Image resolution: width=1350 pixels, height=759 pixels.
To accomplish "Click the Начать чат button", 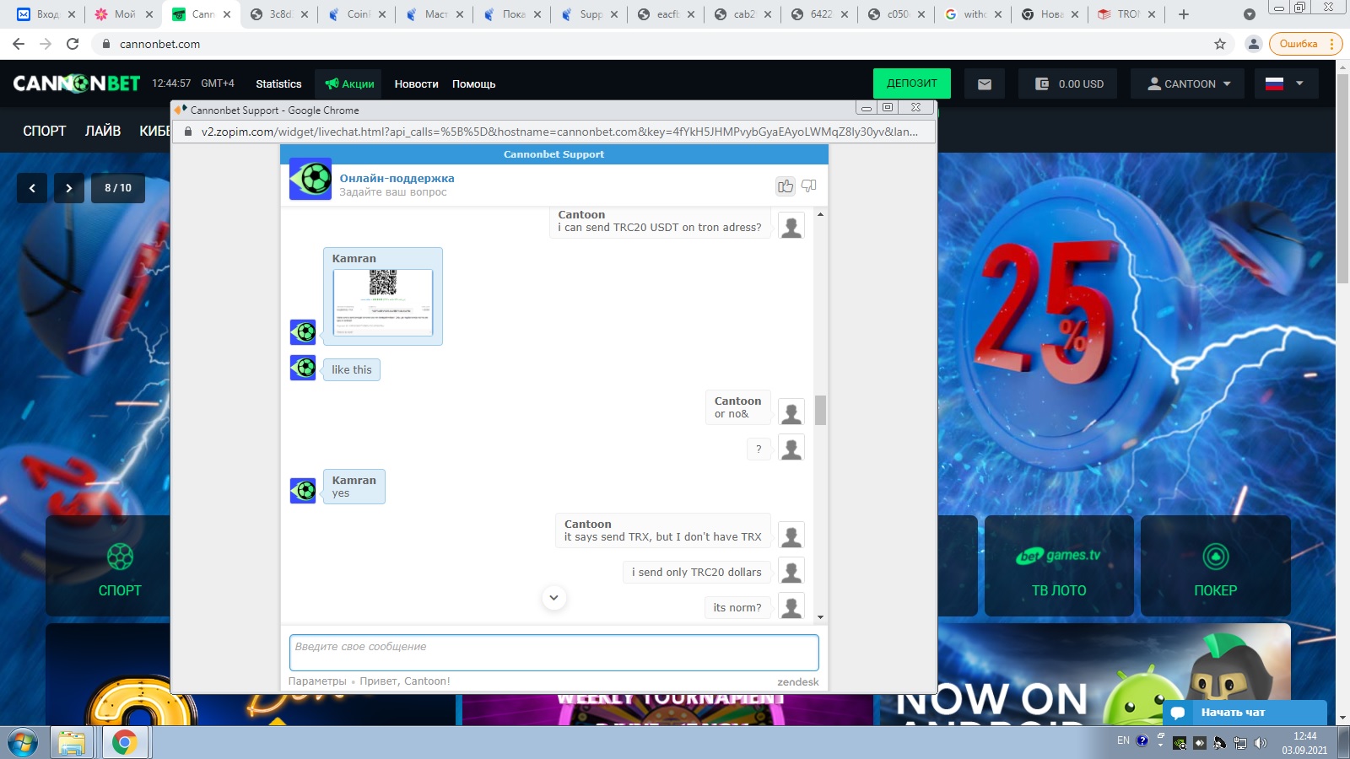I will 1245,713.
